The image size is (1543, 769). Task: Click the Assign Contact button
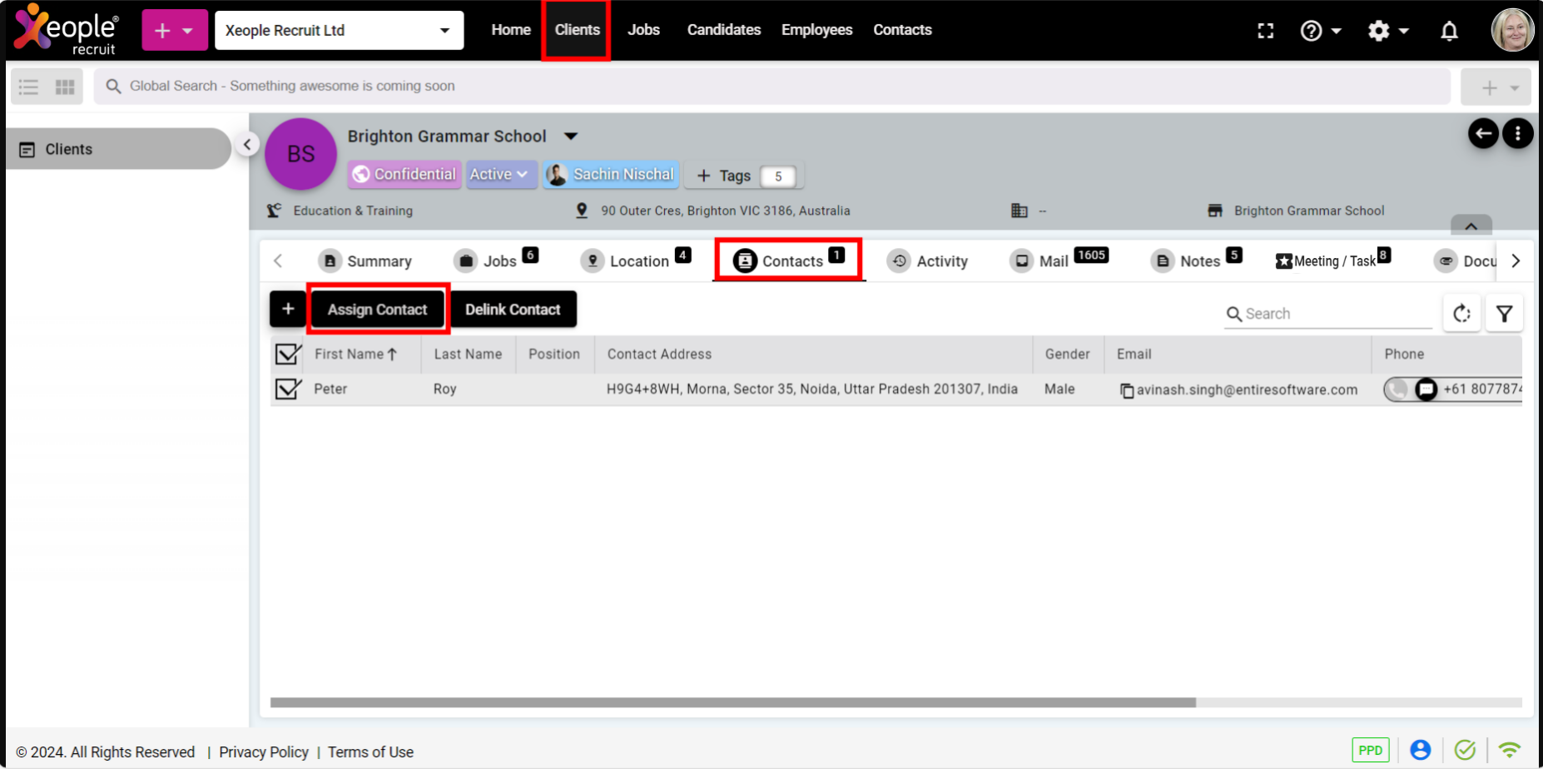(x=378, y=309)
